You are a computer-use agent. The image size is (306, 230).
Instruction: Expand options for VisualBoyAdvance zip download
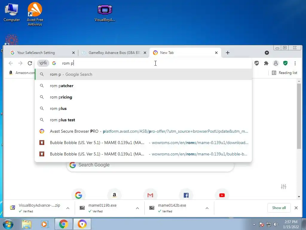coord(68,208)
